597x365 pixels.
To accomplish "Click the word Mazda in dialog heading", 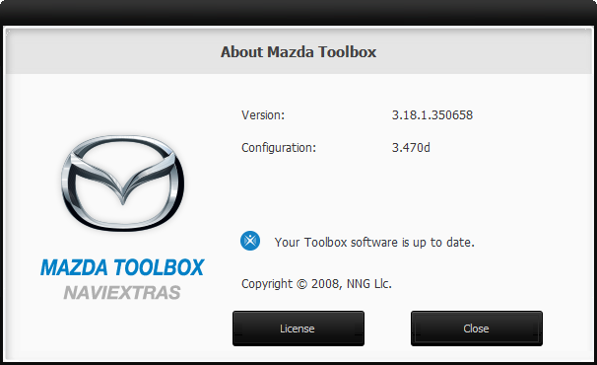I will pos(290,52).
